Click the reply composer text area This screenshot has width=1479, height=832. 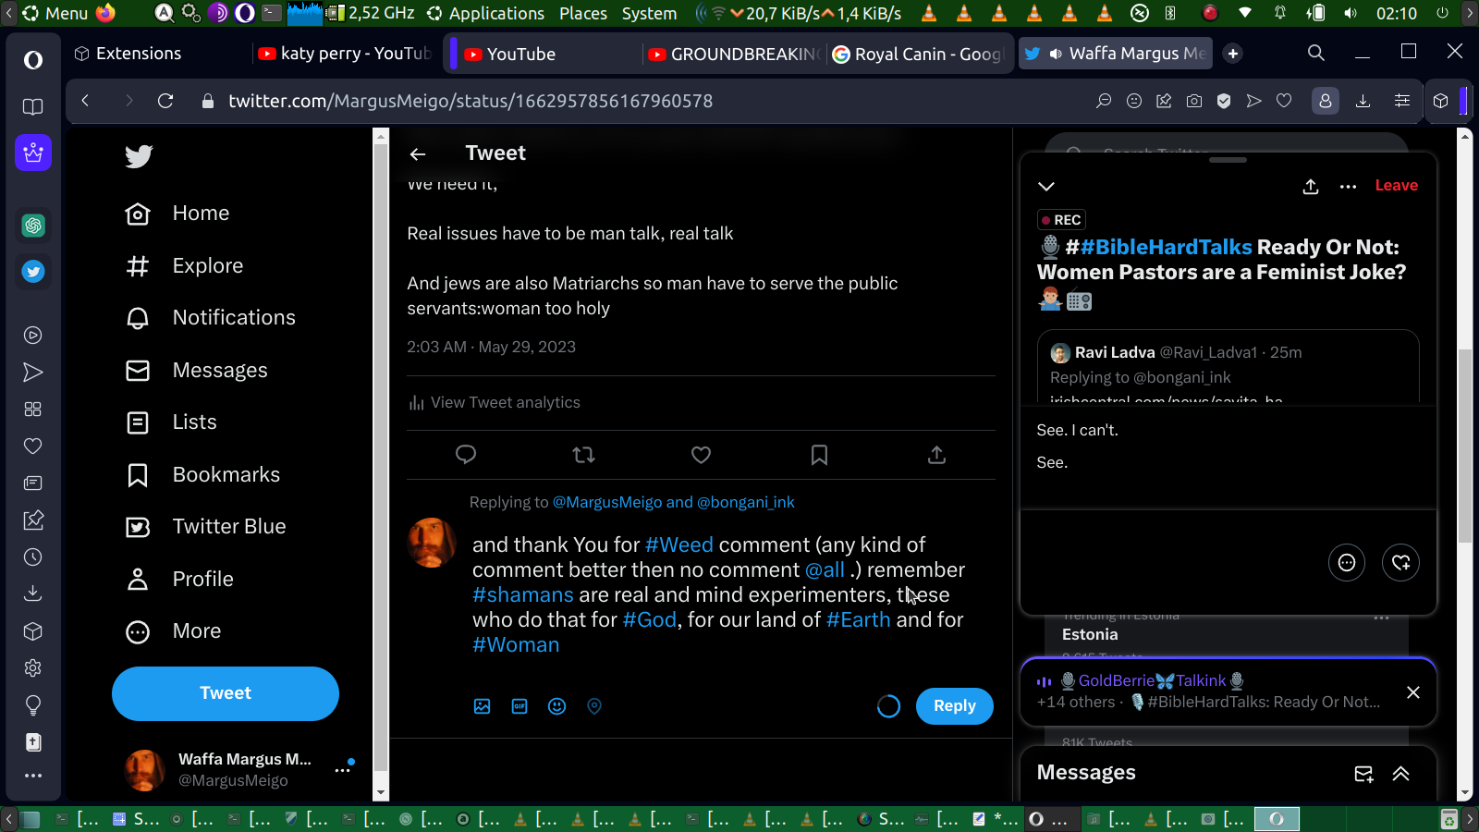pos(718,595)
